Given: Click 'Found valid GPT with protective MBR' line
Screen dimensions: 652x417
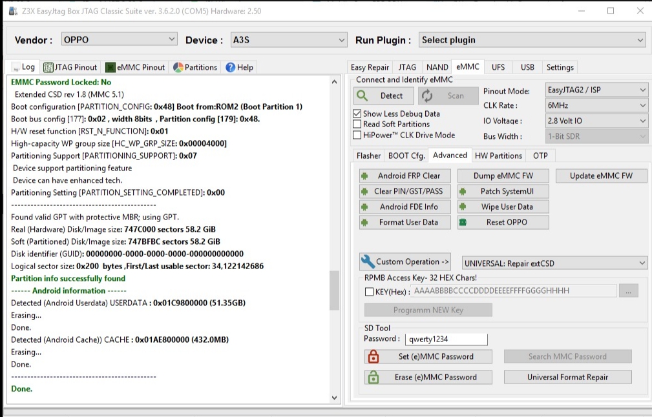Looking at the screenshot, I should [95, 217].
